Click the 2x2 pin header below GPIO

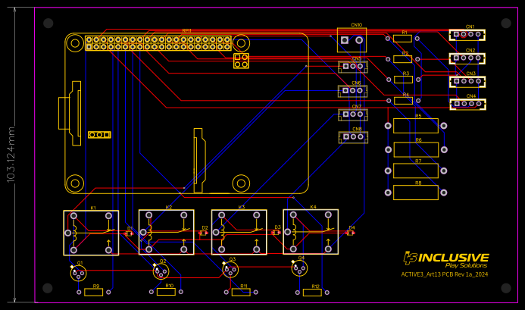click(x=241, y=61)
